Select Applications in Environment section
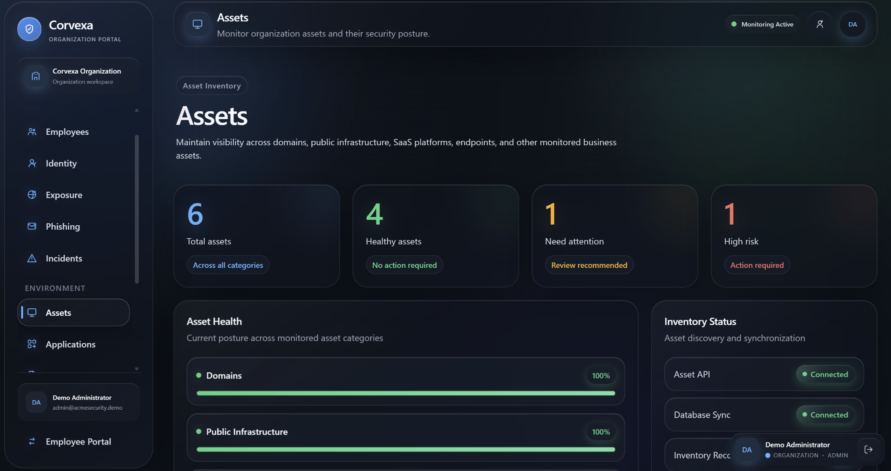The width and height of the screenshot is (891, 471). [74, 344]
